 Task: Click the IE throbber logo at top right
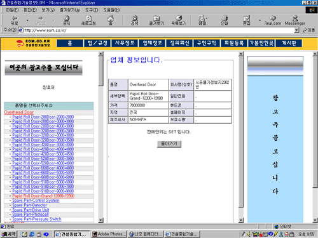(x=312, y=10)
